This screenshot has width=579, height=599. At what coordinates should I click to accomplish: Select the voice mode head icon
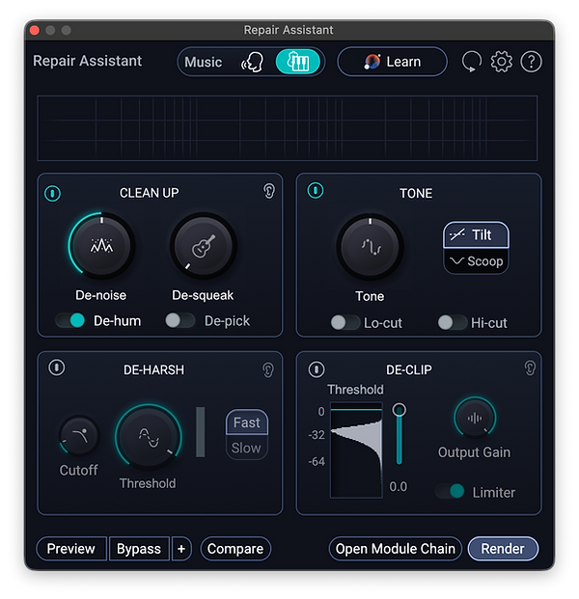click(253, 62)
